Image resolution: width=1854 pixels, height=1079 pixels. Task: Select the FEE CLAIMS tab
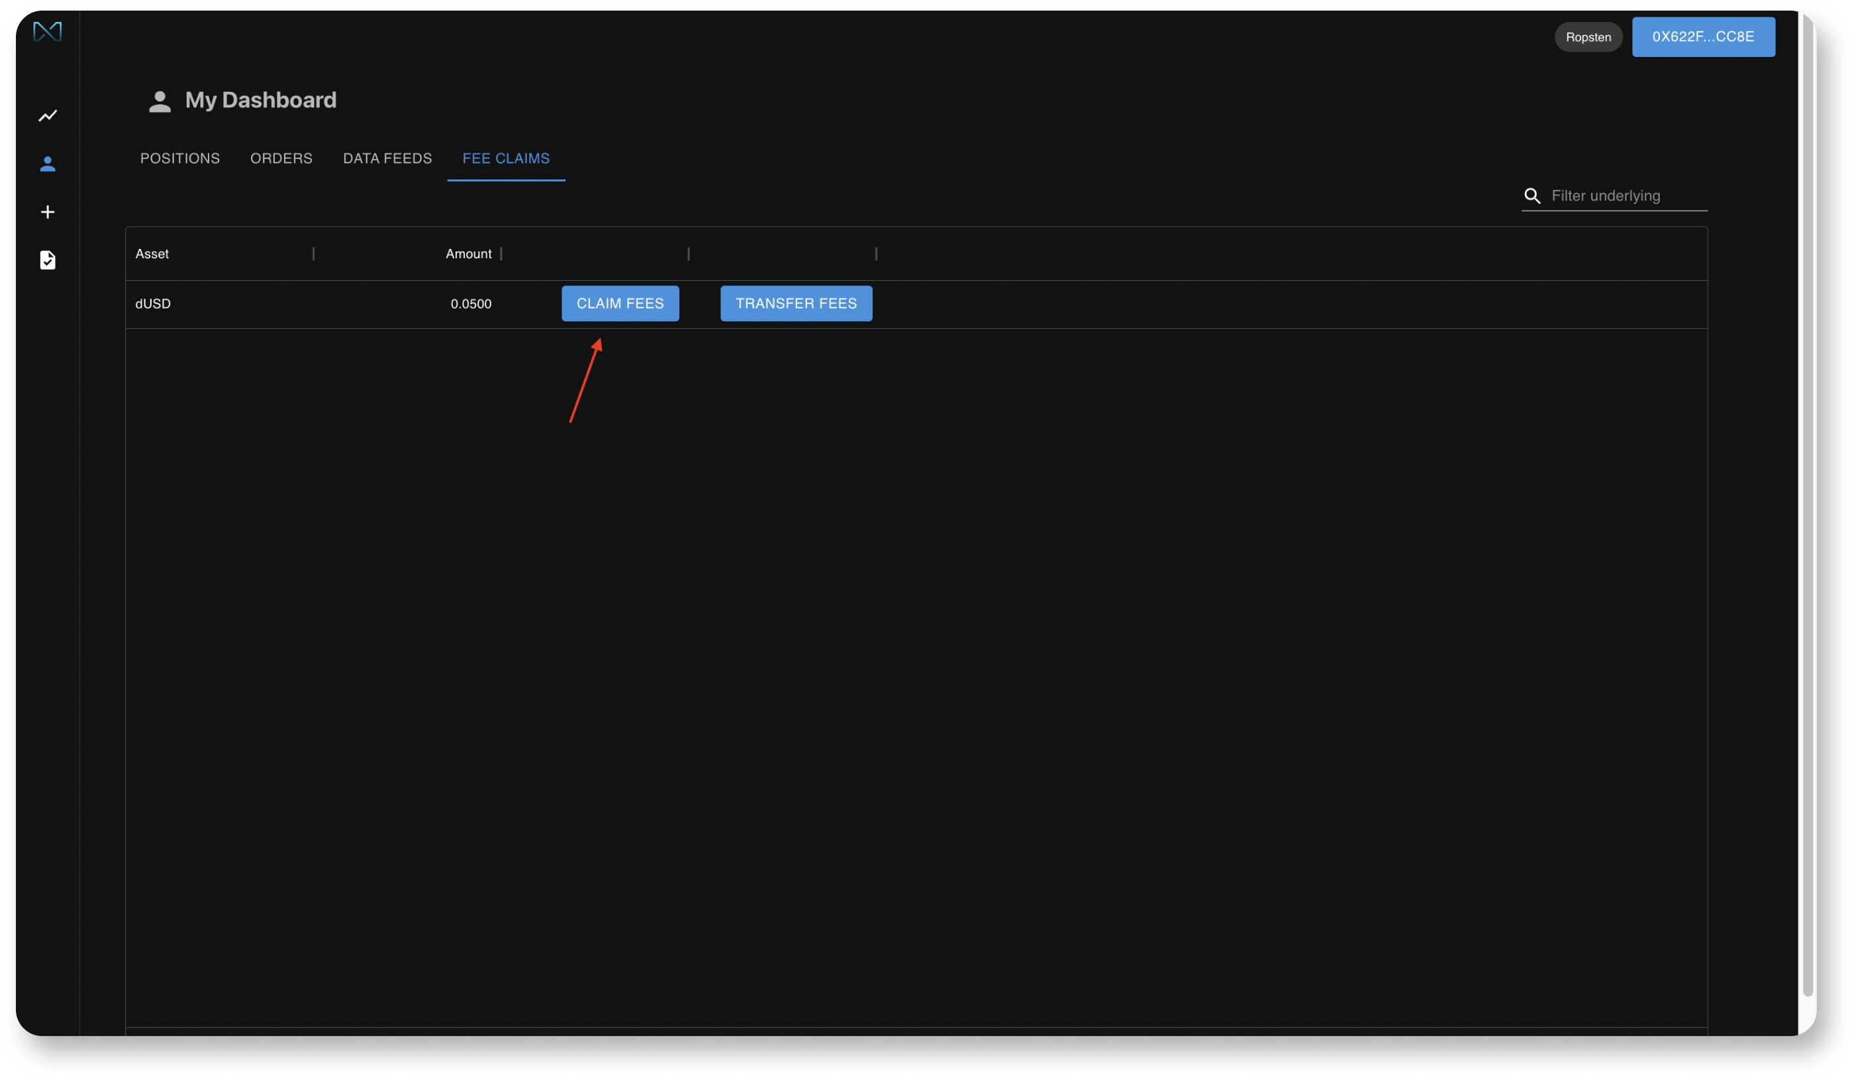point(506,158)
